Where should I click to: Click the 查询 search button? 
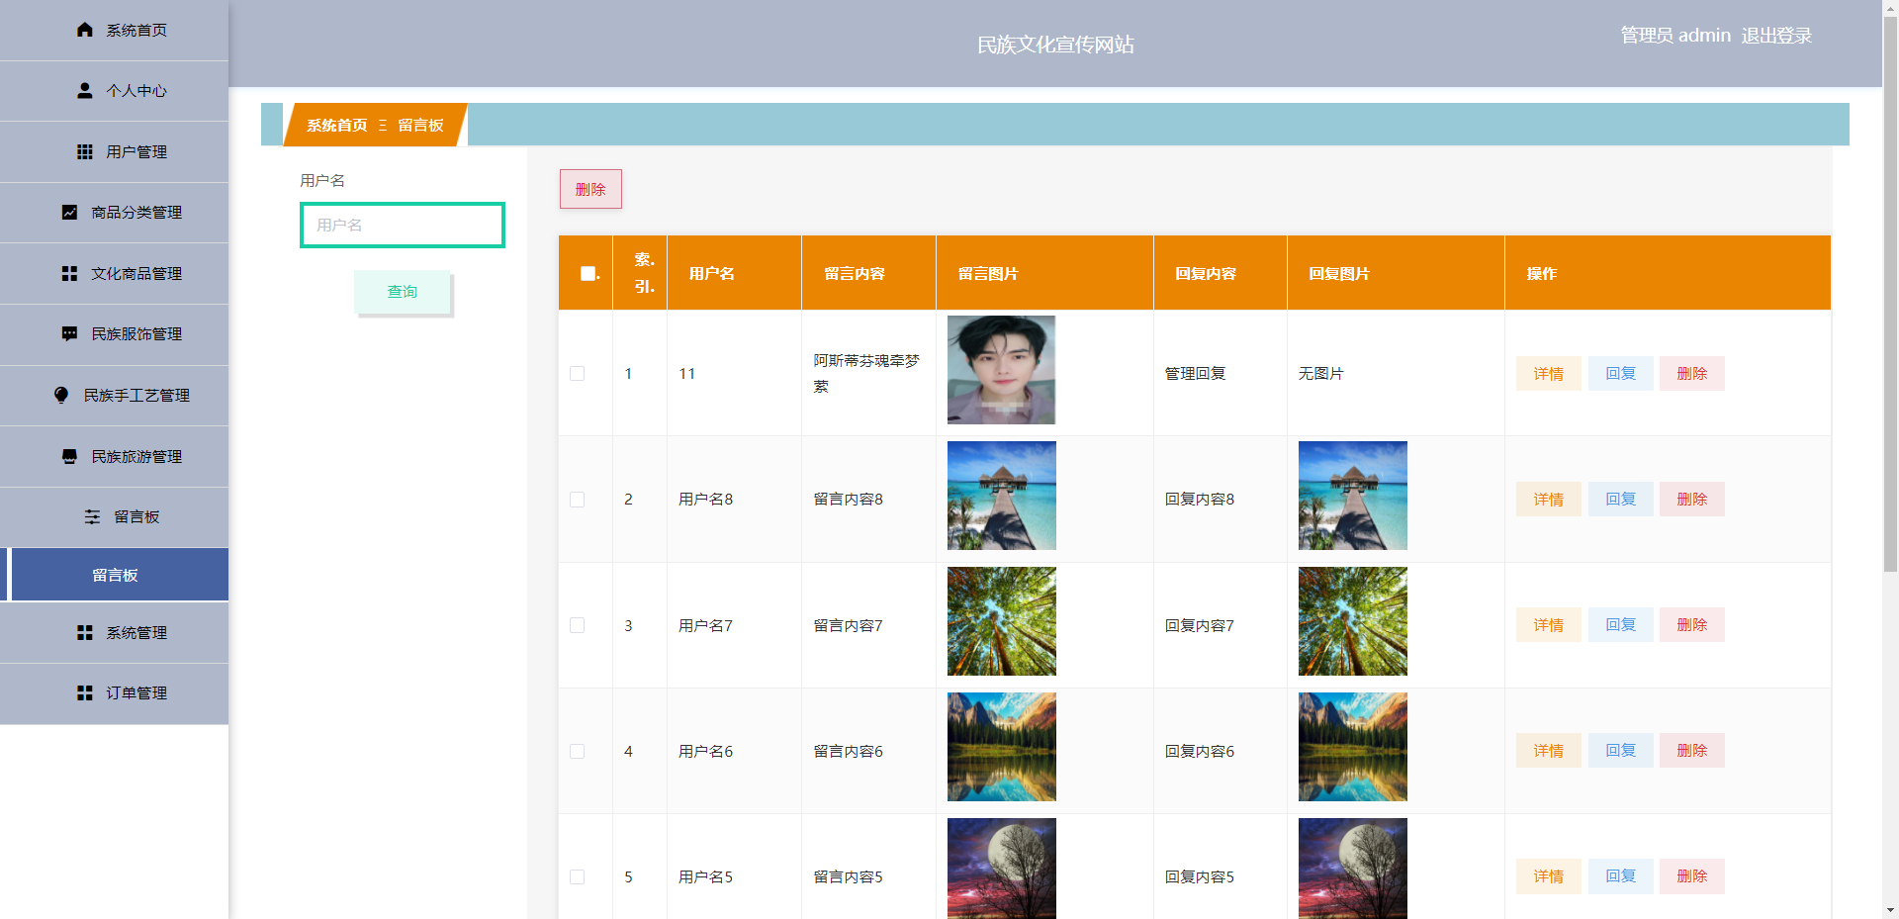click(x=403, y=292)
